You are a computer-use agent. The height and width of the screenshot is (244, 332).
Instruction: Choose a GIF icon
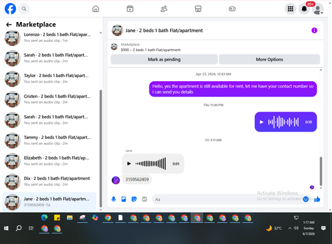(144, 199)
